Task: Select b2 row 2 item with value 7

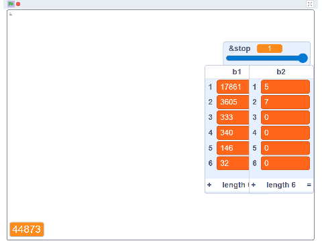Action: tap(285, 102)
